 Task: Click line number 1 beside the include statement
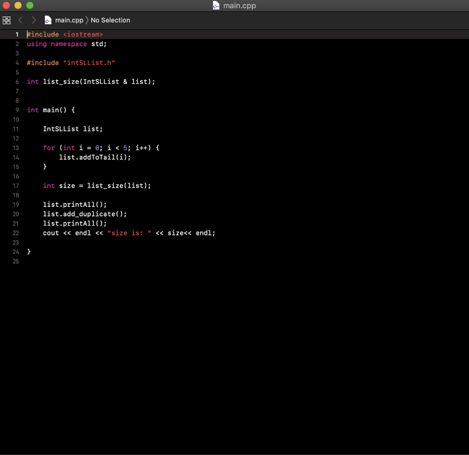coord(16,34)
